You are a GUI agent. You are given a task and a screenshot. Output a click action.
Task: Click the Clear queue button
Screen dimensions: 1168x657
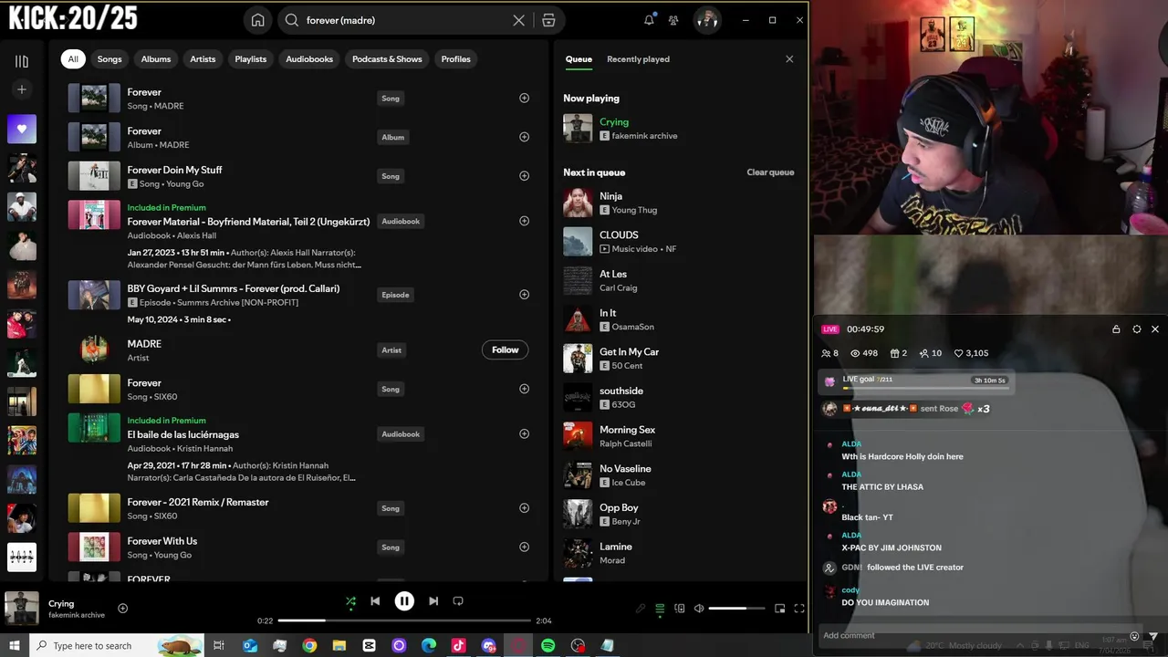[770, 172]
